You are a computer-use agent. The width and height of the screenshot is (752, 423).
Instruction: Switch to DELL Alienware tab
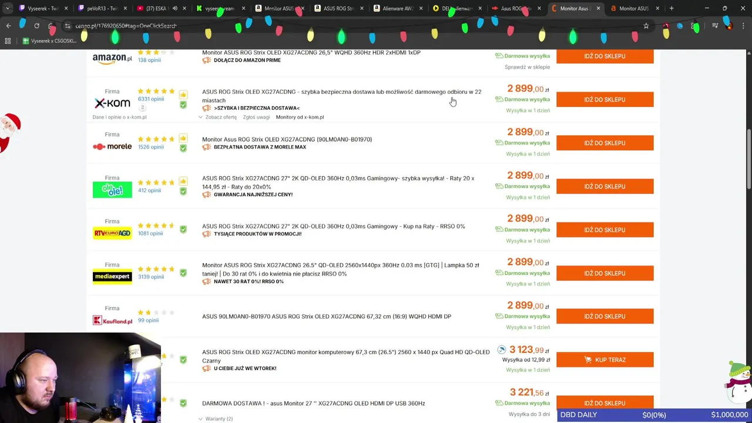[455, 8]
